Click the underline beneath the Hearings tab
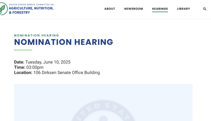This screenshot has height=121, width=211. coord(160,12)
